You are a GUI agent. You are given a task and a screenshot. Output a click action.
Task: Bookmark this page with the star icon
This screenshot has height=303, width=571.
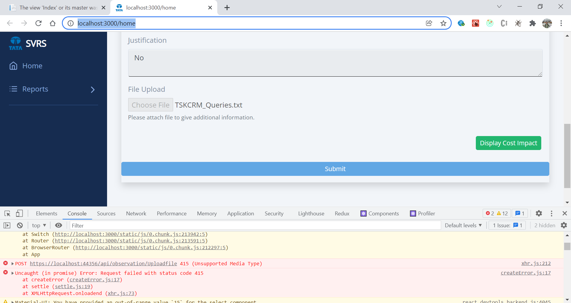coord(443,23)
